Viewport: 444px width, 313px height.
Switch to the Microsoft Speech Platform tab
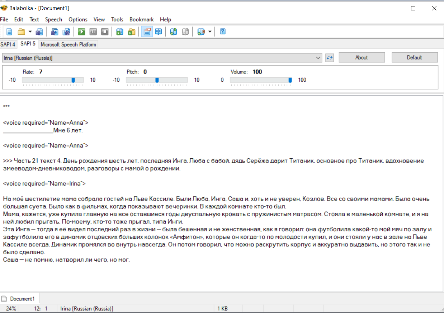coord(68,44)
